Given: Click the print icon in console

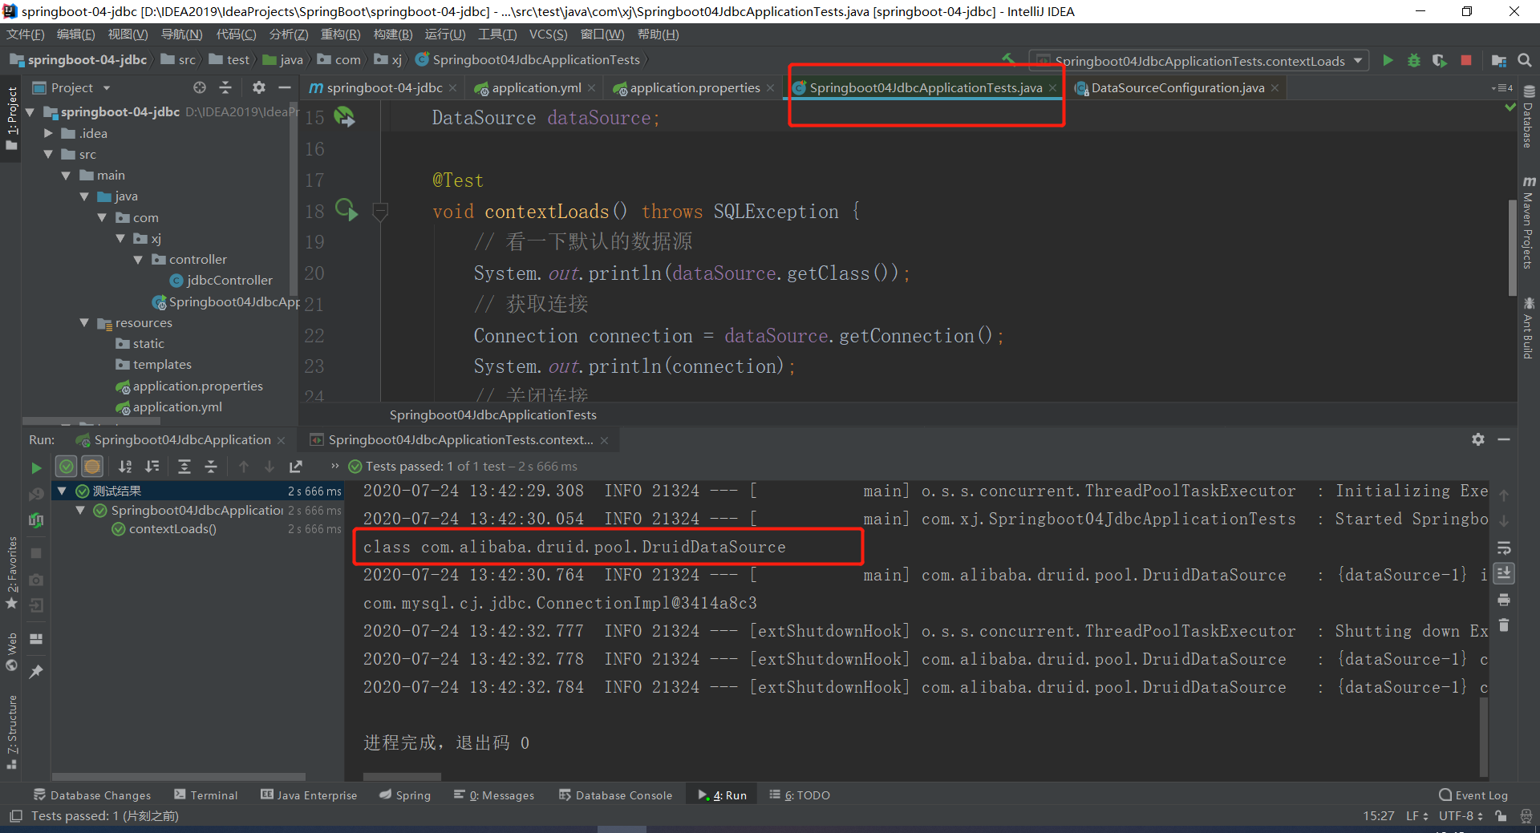Looking at the screenshot, I should coord(1504,600).
